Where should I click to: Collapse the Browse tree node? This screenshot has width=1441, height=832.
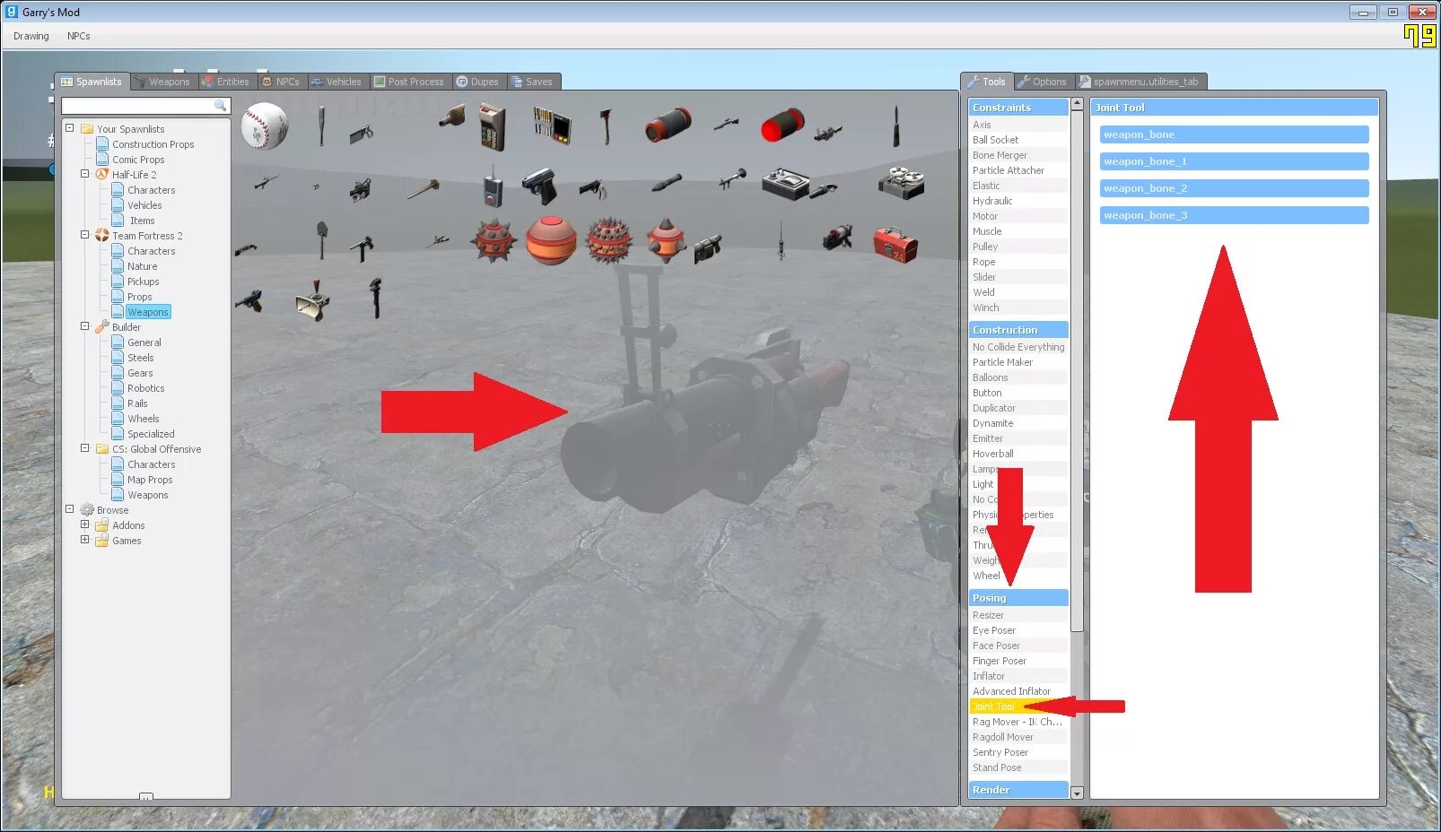[x=70, y=509]
